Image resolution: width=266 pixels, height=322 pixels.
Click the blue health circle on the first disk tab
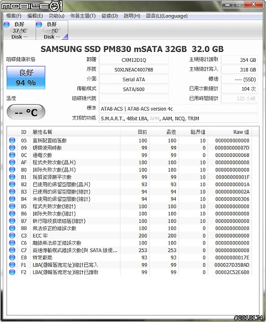pyautogui.click(x=7, y=25)
